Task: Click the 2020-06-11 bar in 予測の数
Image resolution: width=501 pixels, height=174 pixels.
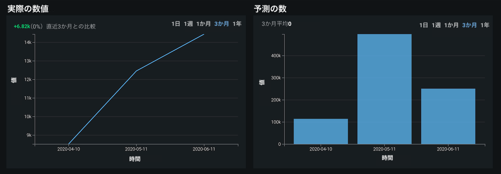Action: pos(448,116)
